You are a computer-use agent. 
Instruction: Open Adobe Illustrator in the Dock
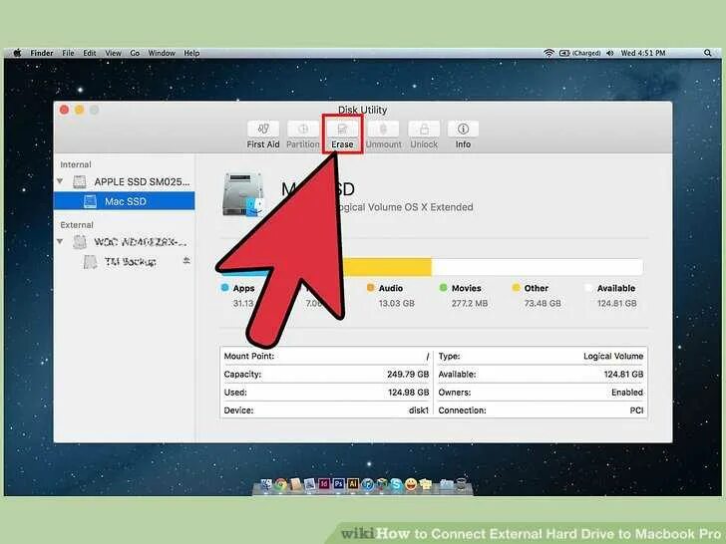point(353,483)
